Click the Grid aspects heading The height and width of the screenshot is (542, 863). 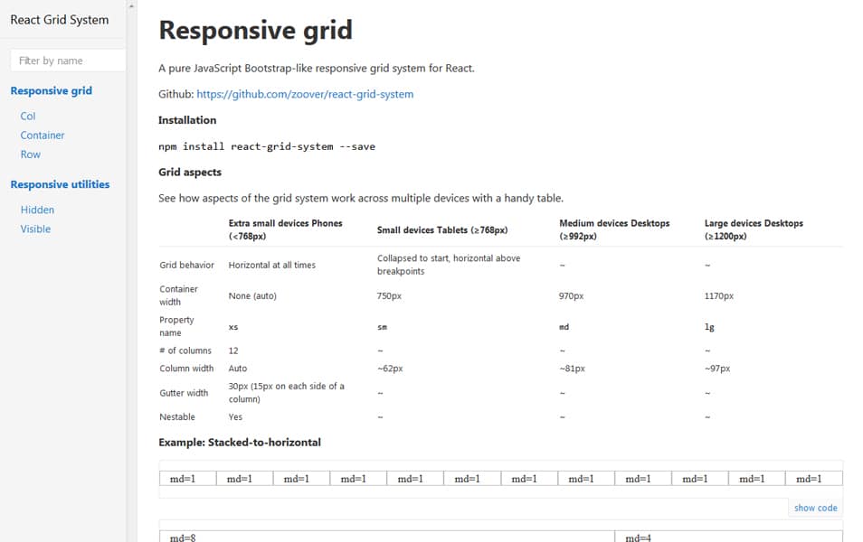pos(189,172)
